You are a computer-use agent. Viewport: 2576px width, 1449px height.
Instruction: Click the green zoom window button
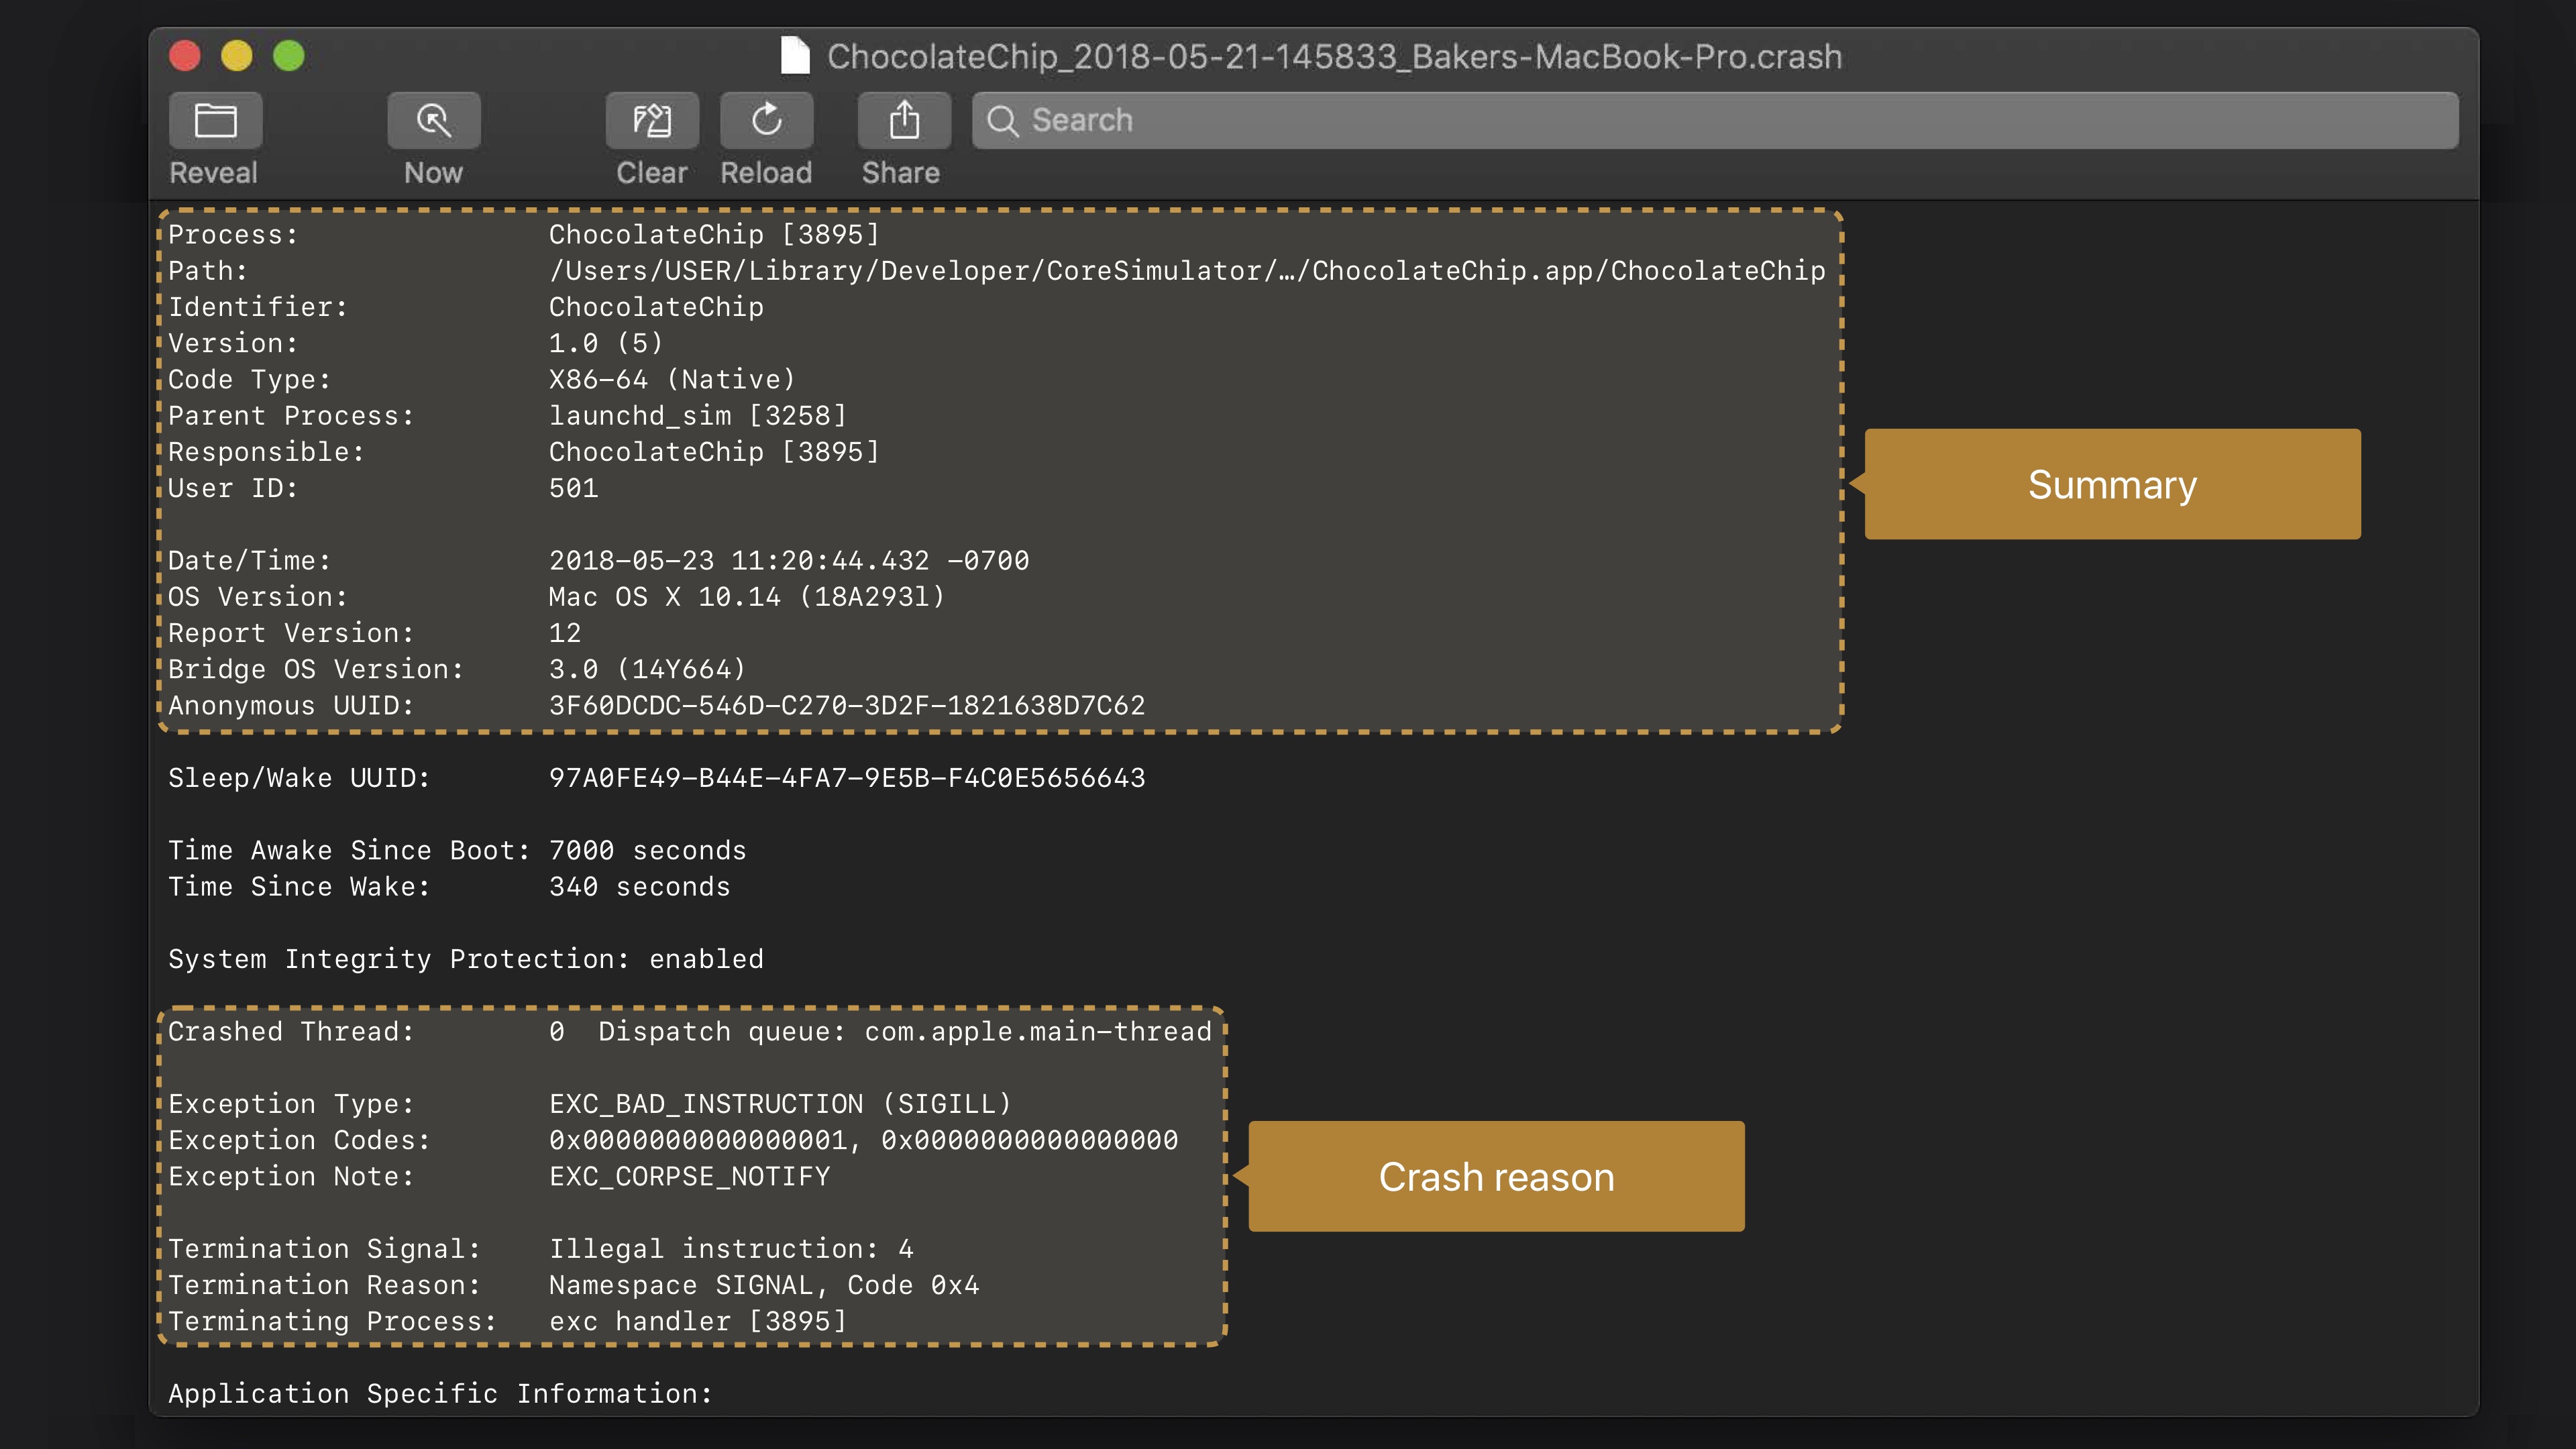(x=289, y=56)
